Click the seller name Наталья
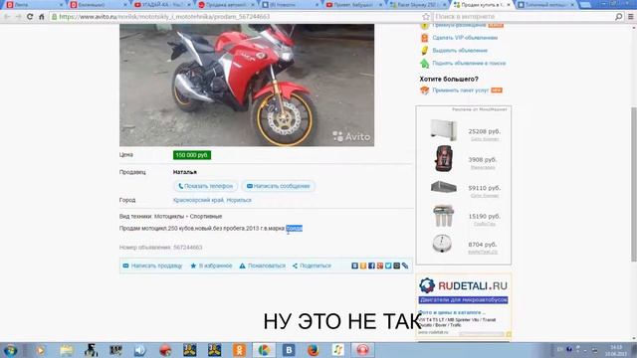The image size is (637, 358). [185, 172]
